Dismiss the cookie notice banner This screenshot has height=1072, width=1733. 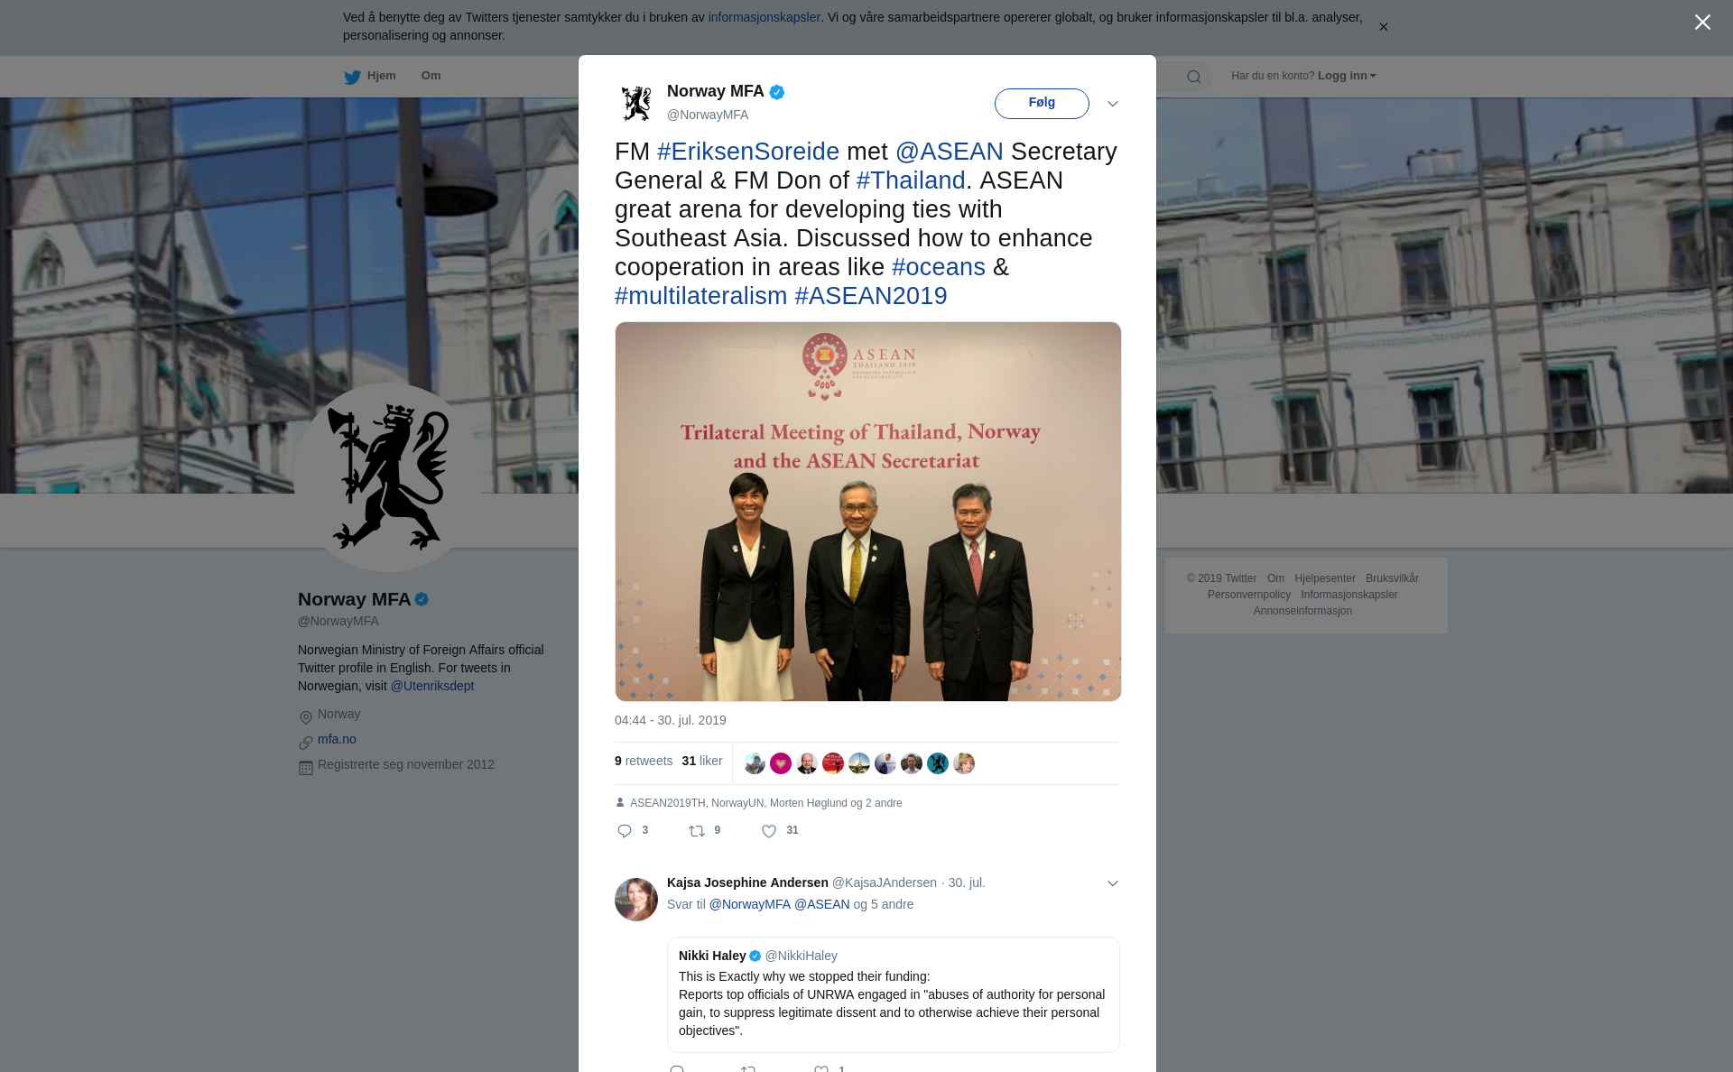tap(1383, 27)
